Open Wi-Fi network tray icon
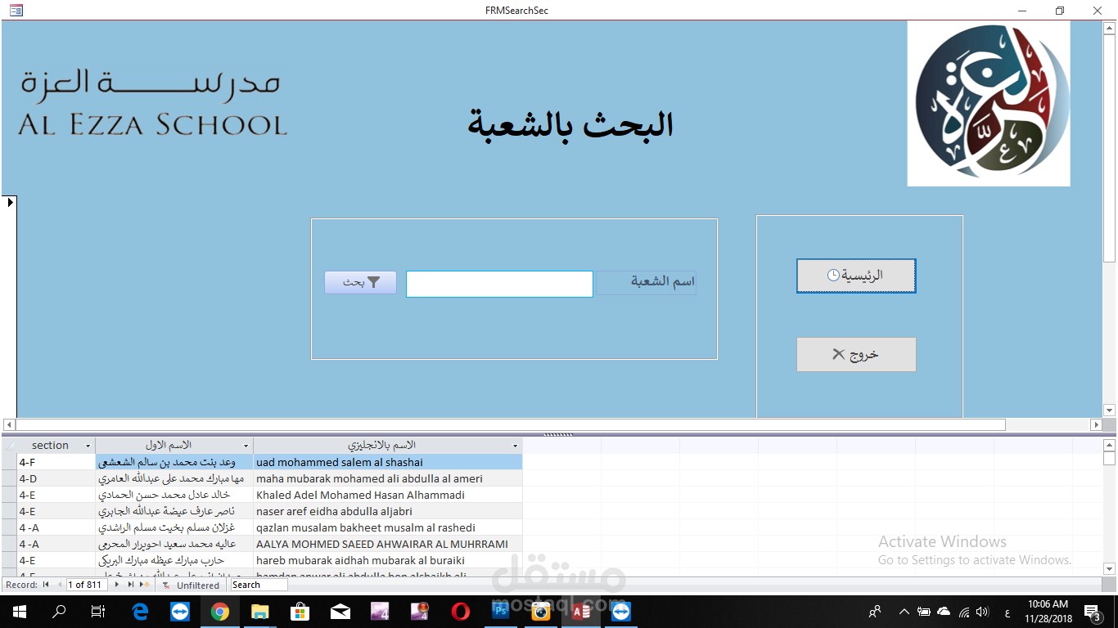The height and width of the screenshot is (628, 1118). [x=964, y=611]
